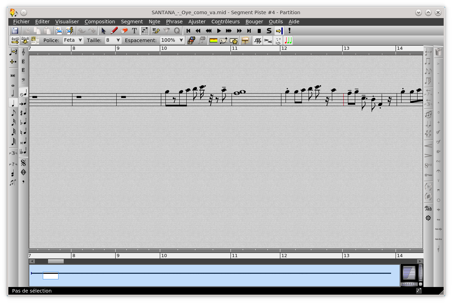Click the scrollbar right arrow
Viewport: 452px width, 303px height.
tap(420, 261)
